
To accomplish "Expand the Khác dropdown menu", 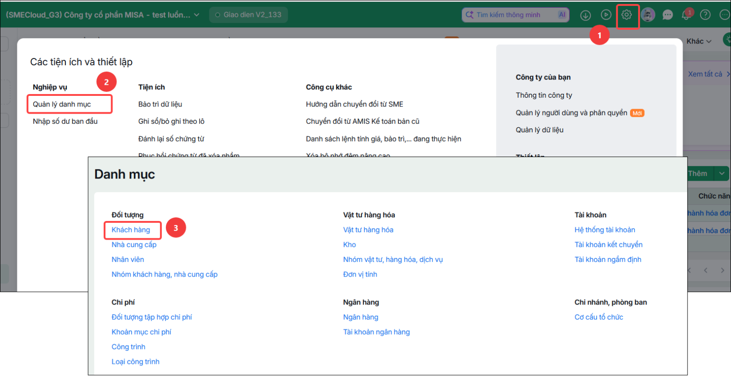I will (x=699, y=41).
